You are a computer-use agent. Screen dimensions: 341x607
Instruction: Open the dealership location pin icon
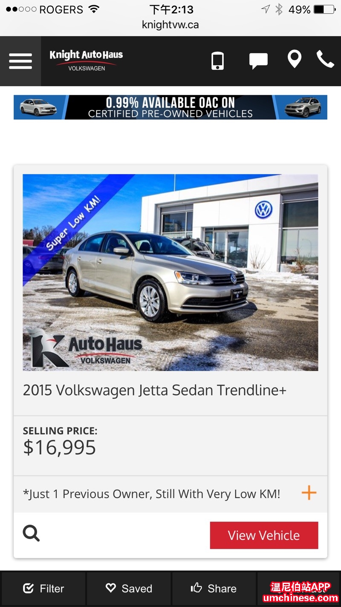(295, 59)
